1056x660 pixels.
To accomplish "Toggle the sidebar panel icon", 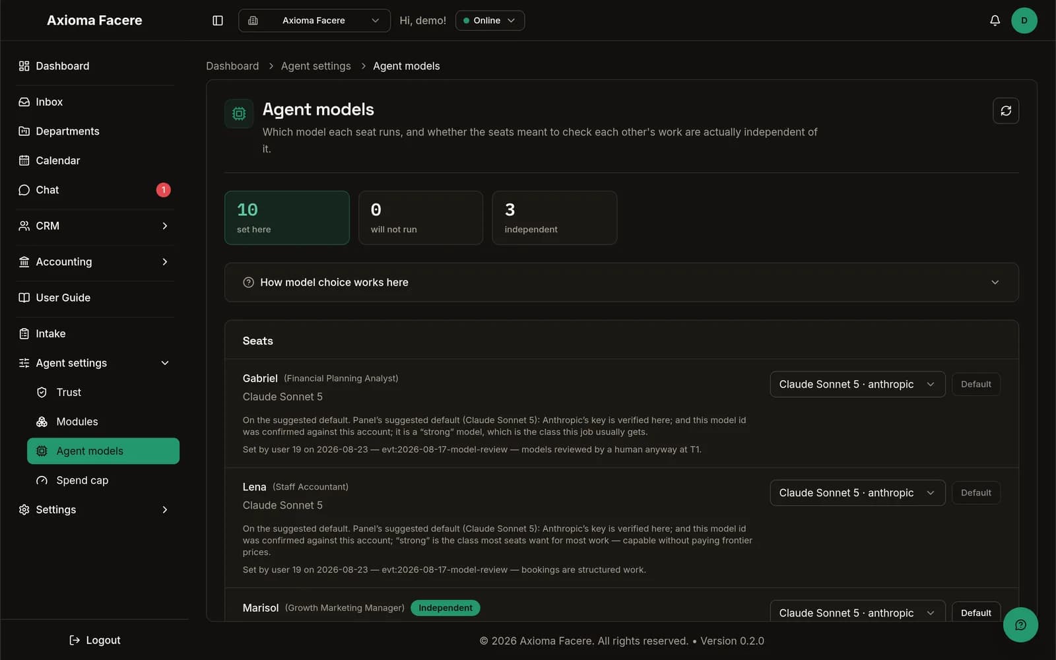I will coord(218,20).
